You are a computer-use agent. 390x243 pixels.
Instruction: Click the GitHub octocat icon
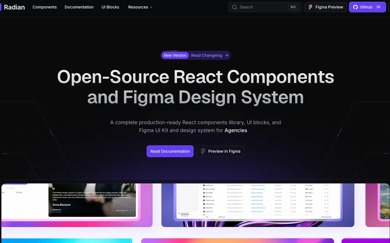click(x=356, y=7)
